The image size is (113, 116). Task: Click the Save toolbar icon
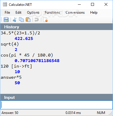6,20
